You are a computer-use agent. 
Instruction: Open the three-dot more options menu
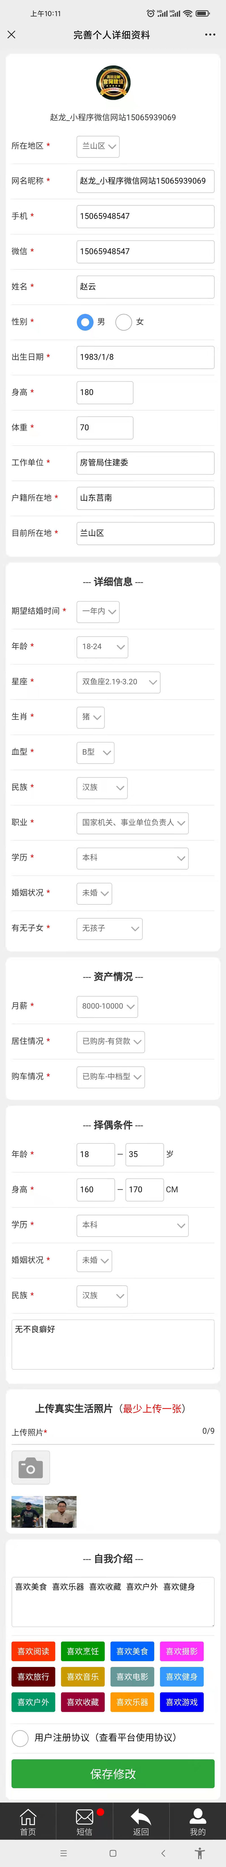point(210,35)
